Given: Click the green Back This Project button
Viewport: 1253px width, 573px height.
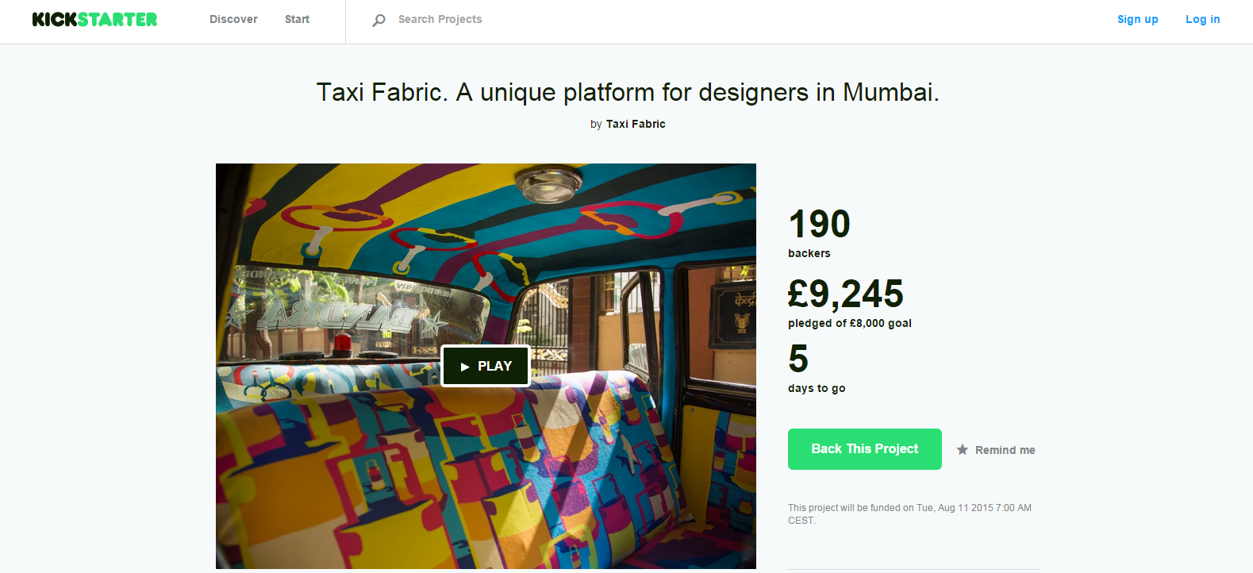Looking at the screenshot, I should coord(864,449).
